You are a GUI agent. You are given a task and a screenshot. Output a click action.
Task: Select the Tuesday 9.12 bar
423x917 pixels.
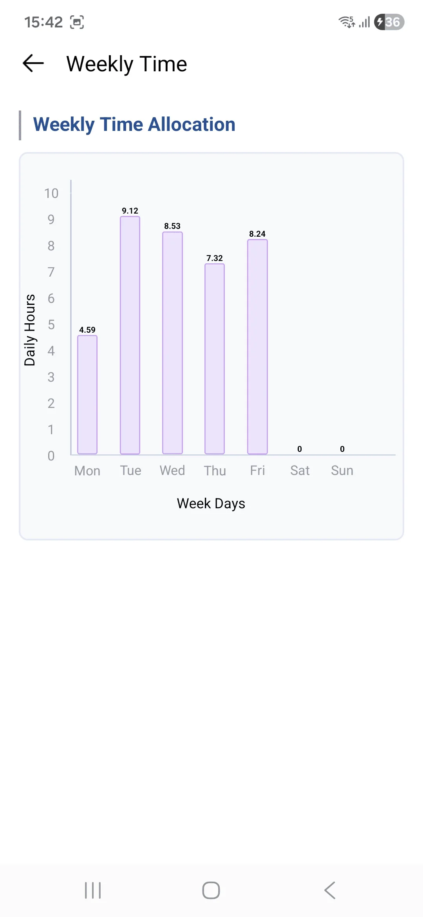click(x=130, y=335)
